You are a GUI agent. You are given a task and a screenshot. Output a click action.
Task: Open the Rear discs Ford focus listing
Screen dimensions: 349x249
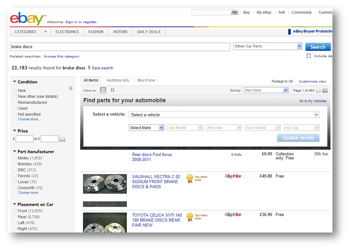(x=152, y=157)
